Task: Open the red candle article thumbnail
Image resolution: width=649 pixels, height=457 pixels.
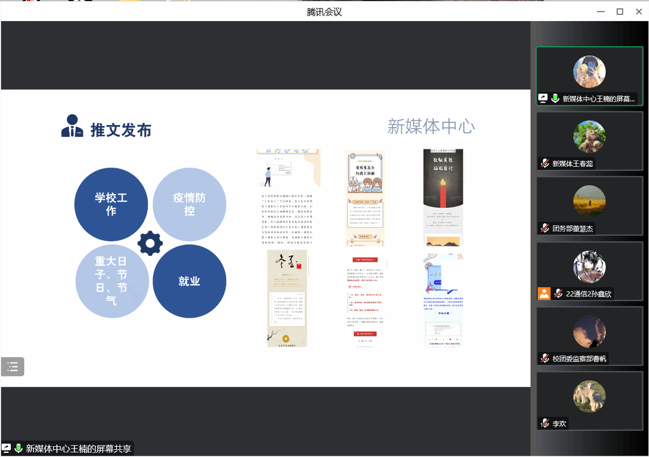Action: coord(443,198)
